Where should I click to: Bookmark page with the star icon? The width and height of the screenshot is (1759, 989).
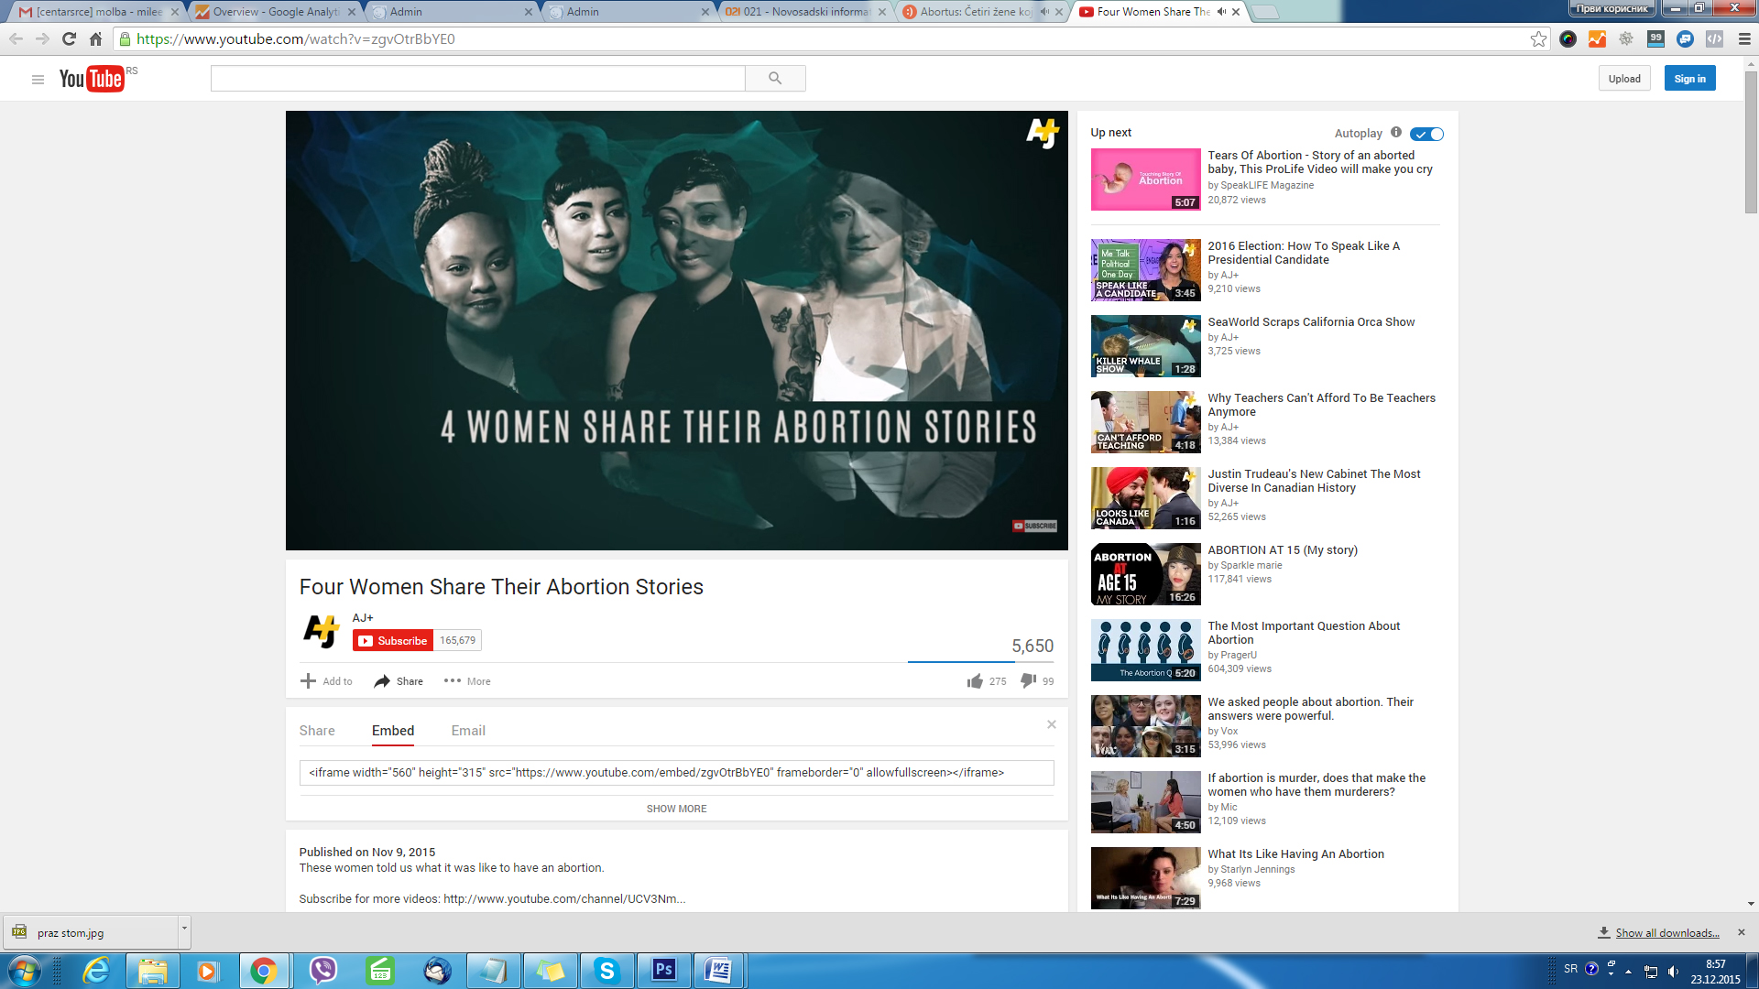[x=1538, y=39]
